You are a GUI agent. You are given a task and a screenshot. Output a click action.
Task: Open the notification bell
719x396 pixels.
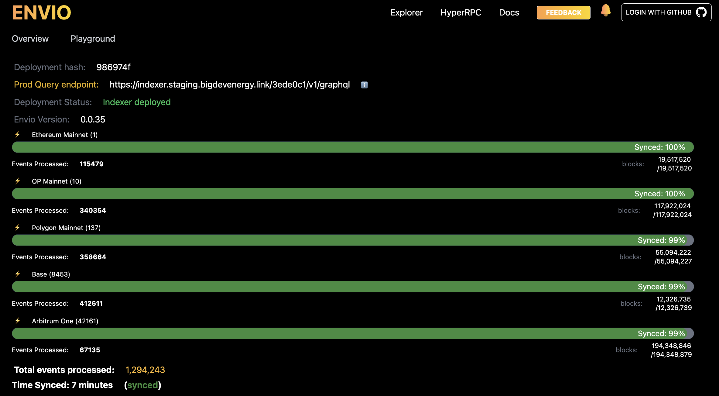click(x=605, y=12)
